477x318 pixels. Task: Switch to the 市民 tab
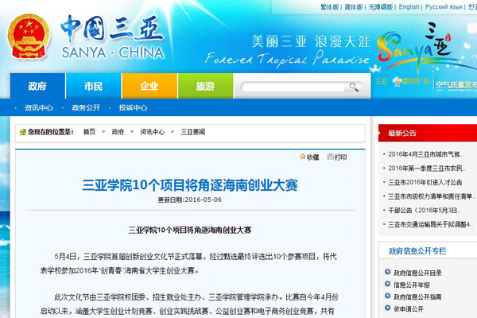click(93, 86)
